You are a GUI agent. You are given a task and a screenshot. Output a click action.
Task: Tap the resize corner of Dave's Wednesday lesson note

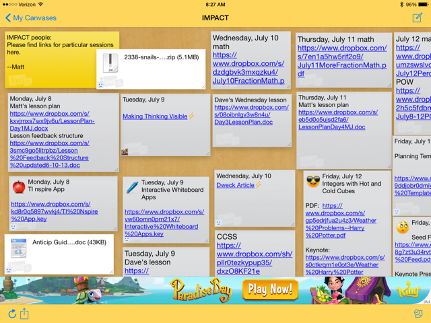click(289, 145)
